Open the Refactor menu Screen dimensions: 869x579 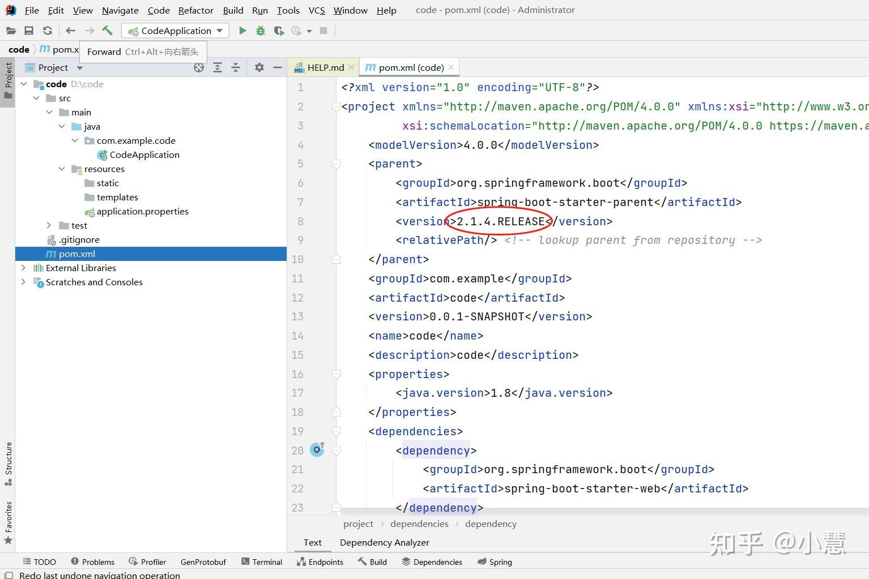point(195,10)
